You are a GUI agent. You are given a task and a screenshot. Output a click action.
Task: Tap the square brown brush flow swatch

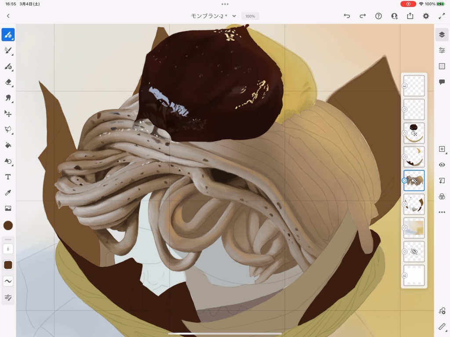point(8,265)
